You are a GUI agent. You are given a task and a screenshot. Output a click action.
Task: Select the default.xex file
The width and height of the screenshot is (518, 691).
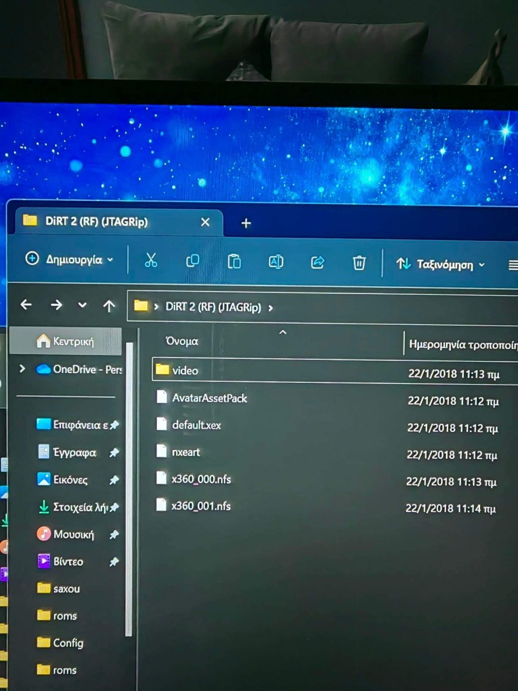click(x=196, y=425)
